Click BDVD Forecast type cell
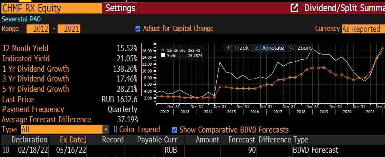Viewport: 385px width, 157px height. point(315,150)
